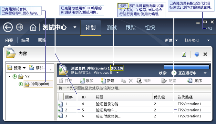
Task: Select the 冲刺(sprint) 1 suite node
Action: (x=38, y=84)
